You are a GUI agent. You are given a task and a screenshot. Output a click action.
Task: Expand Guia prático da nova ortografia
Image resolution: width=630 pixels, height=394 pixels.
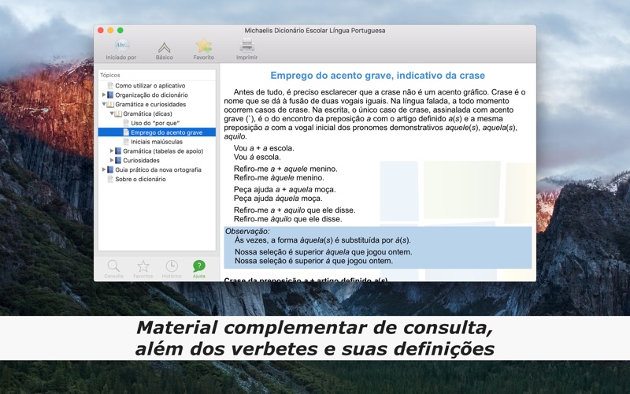point(104,169)
